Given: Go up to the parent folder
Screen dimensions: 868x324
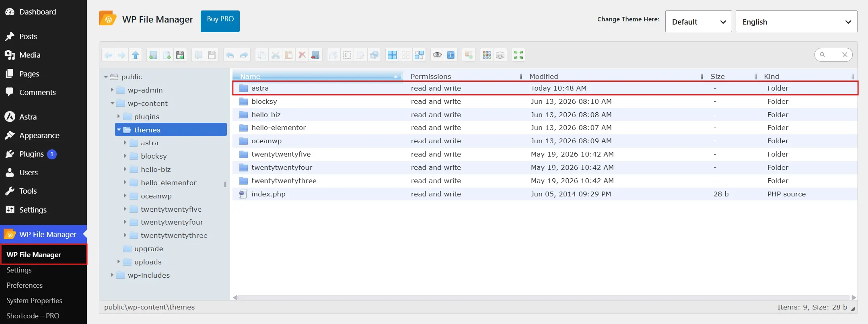Looking at the screenshot, I should [x=136, y=55].
